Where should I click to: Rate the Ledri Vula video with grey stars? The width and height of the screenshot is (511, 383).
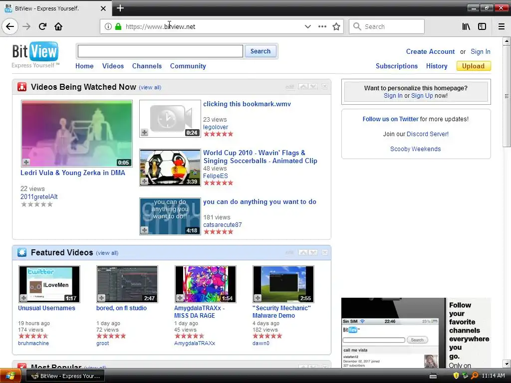36,204
